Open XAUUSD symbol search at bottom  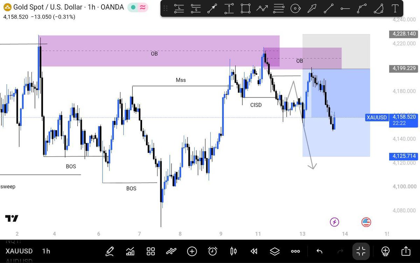(x=19, y=251)
